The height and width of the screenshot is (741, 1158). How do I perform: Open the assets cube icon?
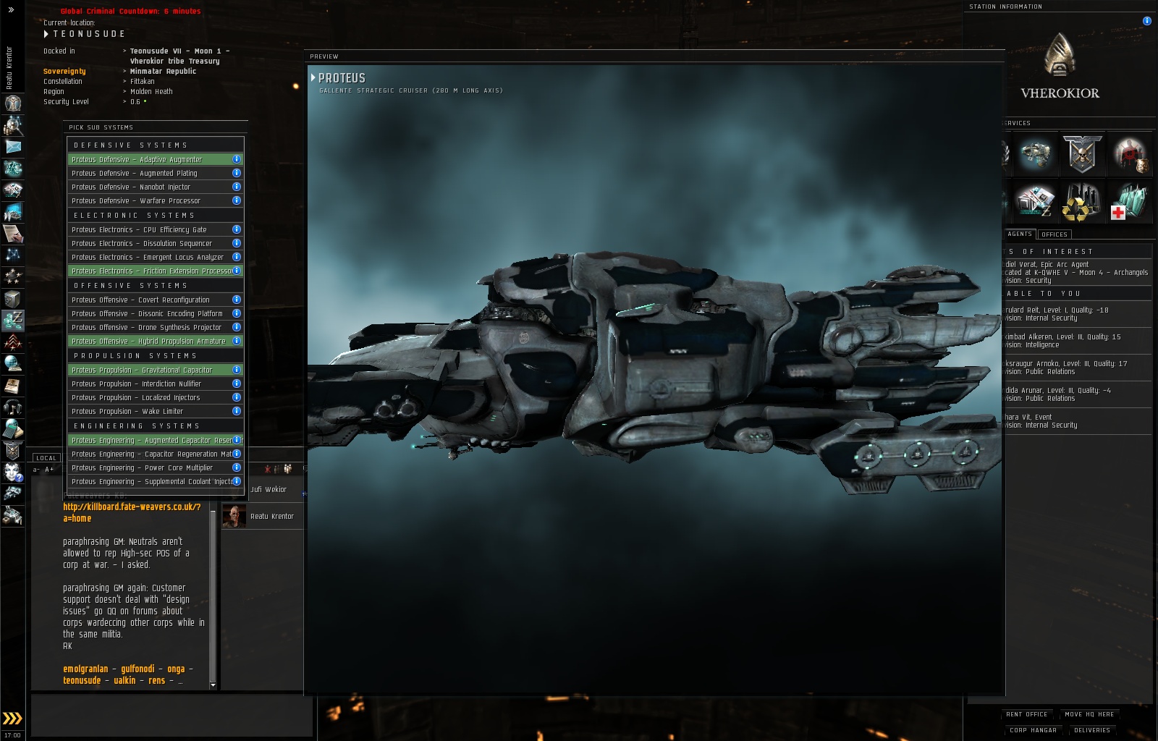point(12,299)
